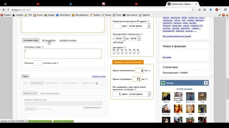Toggle the Сб weekday checkbox
229x128 pixels.
pos(134,53)
